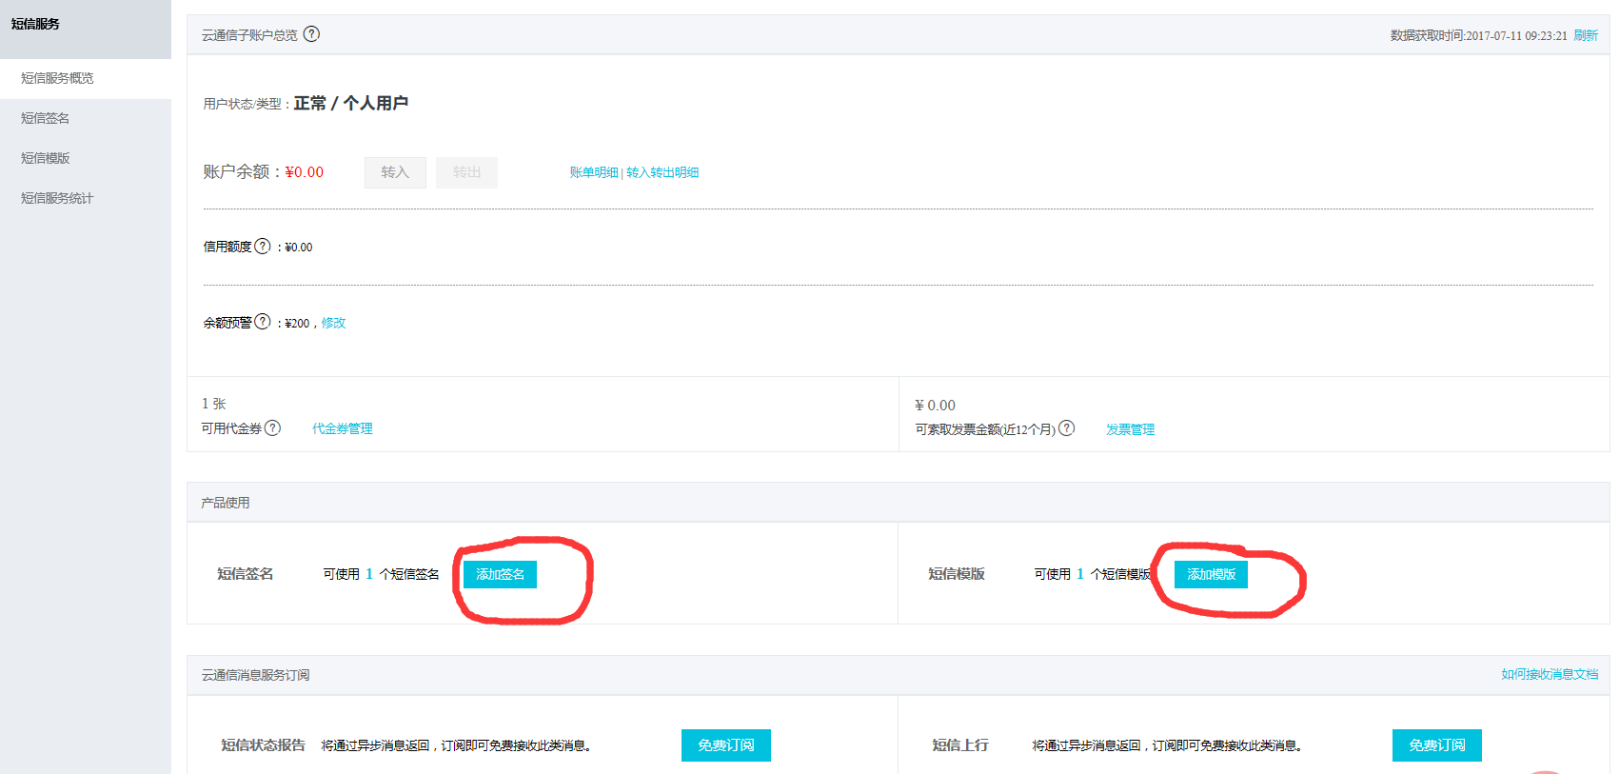Open 如何接收消息文档 link
Screen dimensions: 1620x774
pos(1550,674)
